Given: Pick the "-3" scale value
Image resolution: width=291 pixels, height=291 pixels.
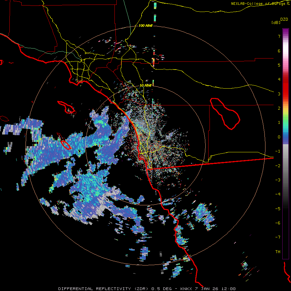Looking at the screenshot, I should [278, 180].
